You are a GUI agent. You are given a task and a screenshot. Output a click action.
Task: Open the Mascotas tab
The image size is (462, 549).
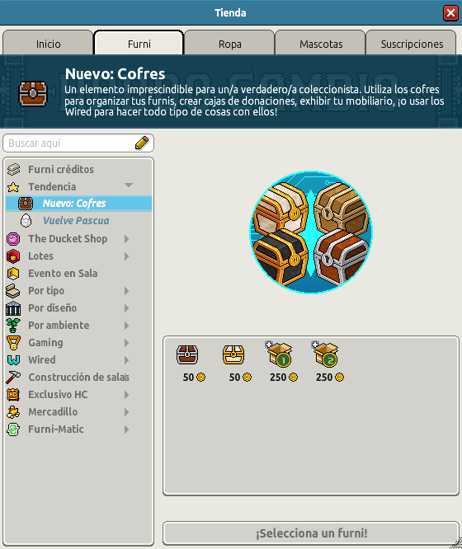[320, 43]
